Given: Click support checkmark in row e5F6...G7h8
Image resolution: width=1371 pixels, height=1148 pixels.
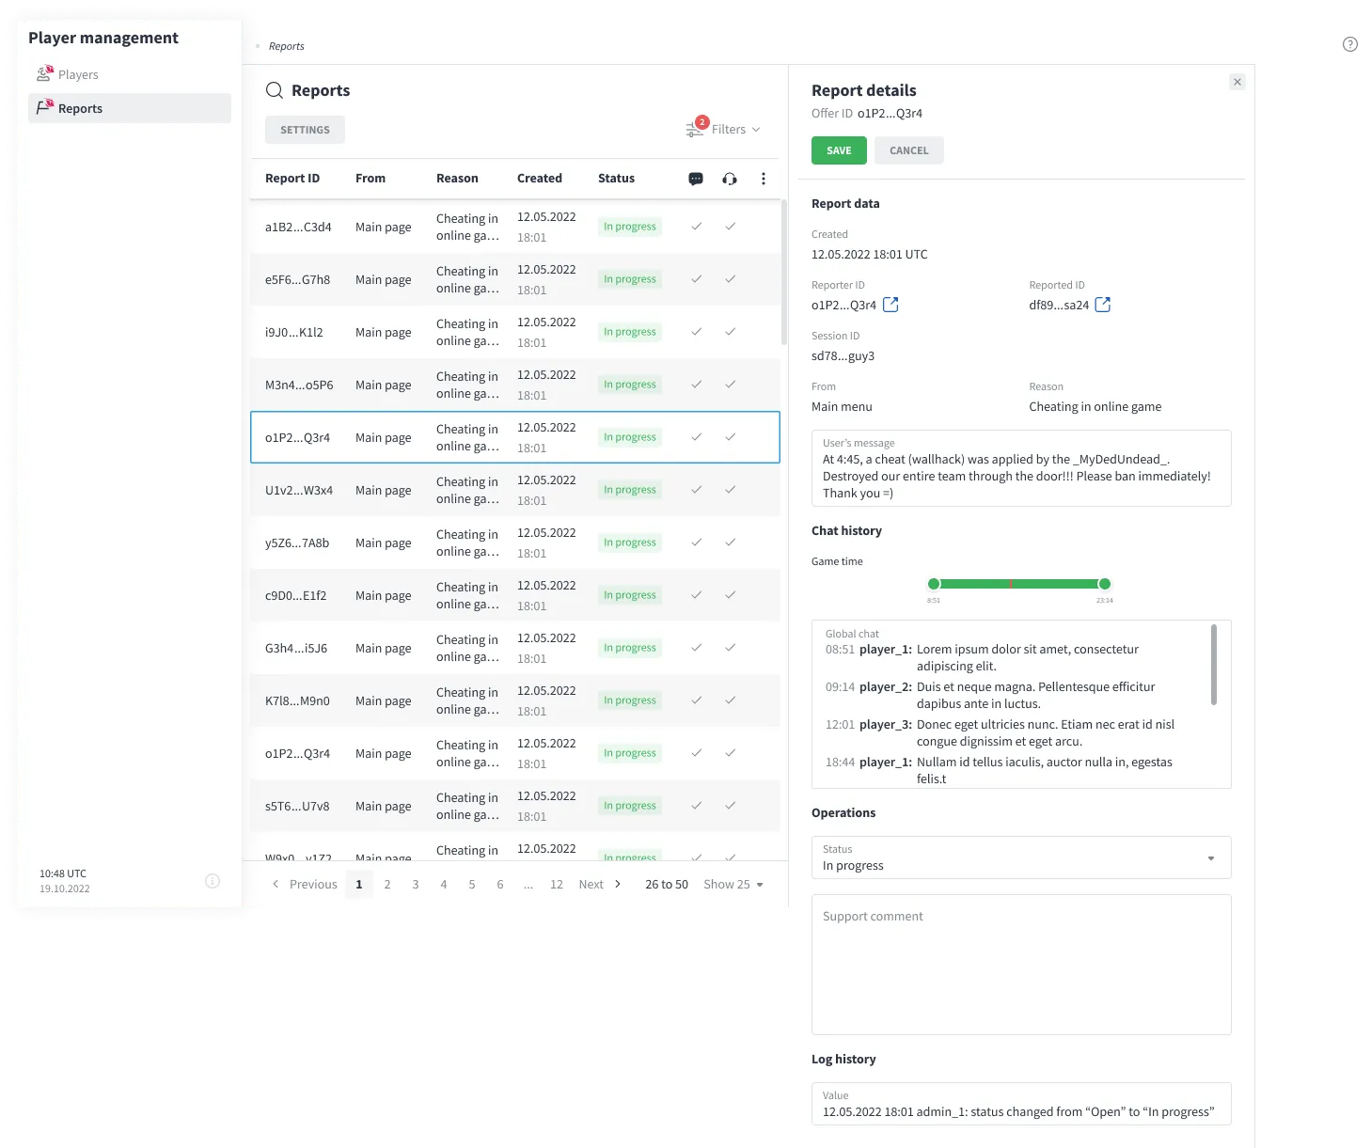Looking at the screenshot, I should point(730,279).
